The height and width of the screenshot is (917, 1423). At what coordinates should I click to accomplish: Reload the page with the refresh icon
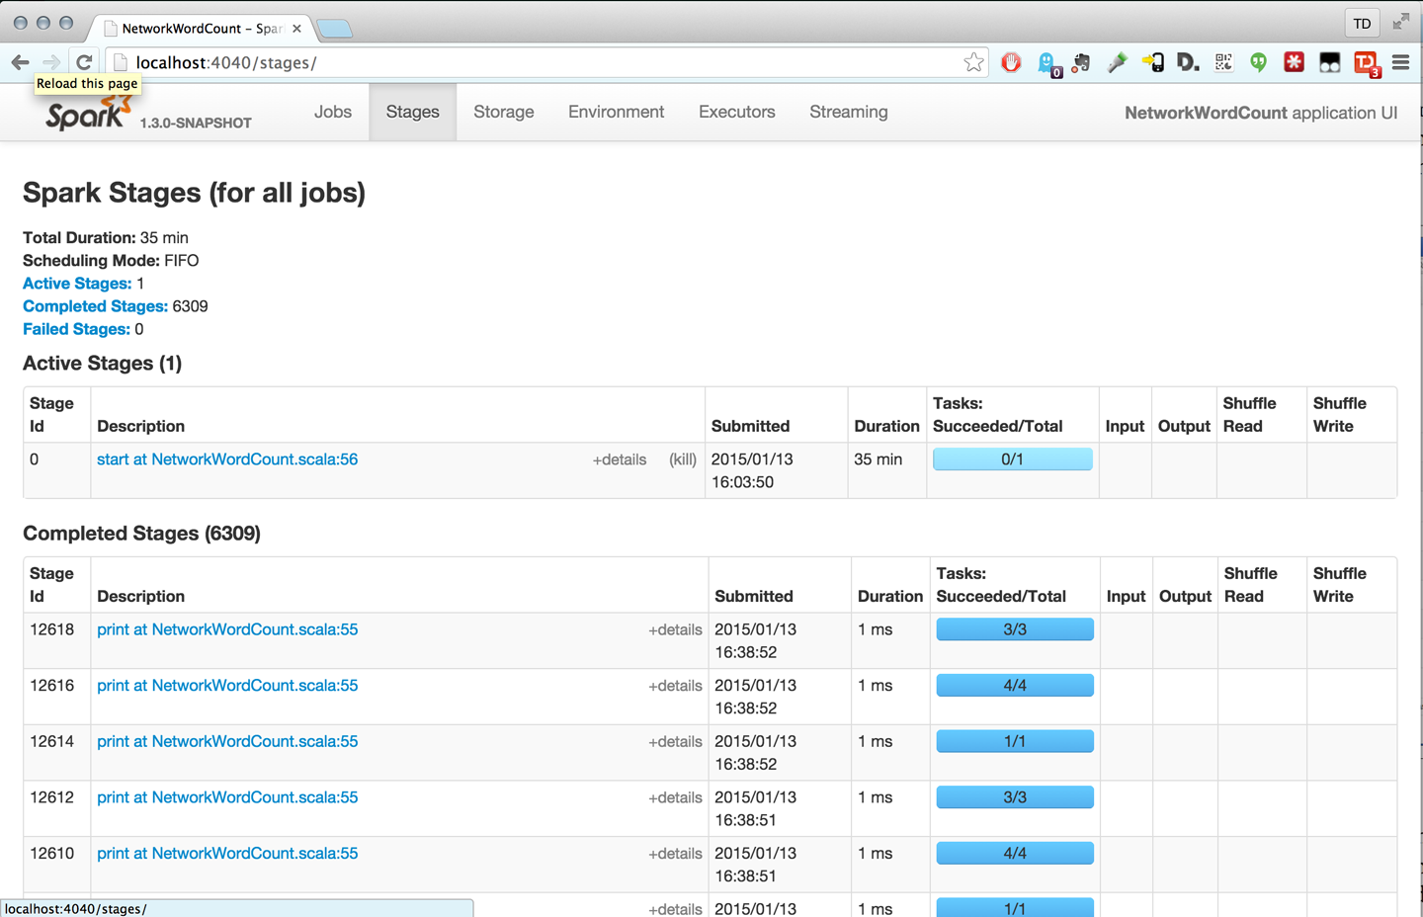tap(84, 62)
